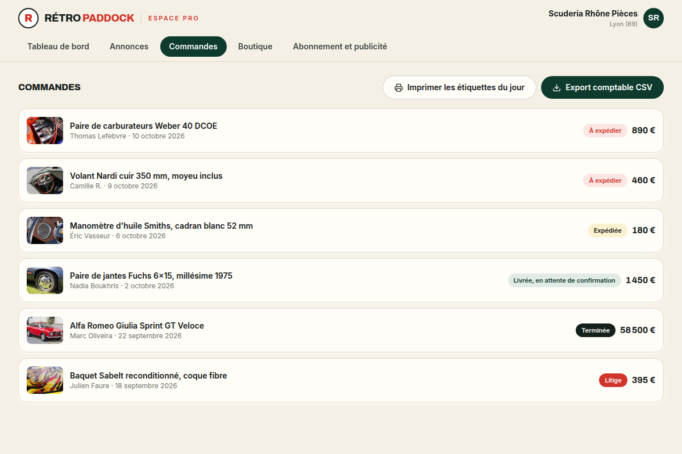This screenshot has width=682, height=454.
Task: Click Thomas Lefebvre · 10 octobre 2026
Action: click(127, 136)
